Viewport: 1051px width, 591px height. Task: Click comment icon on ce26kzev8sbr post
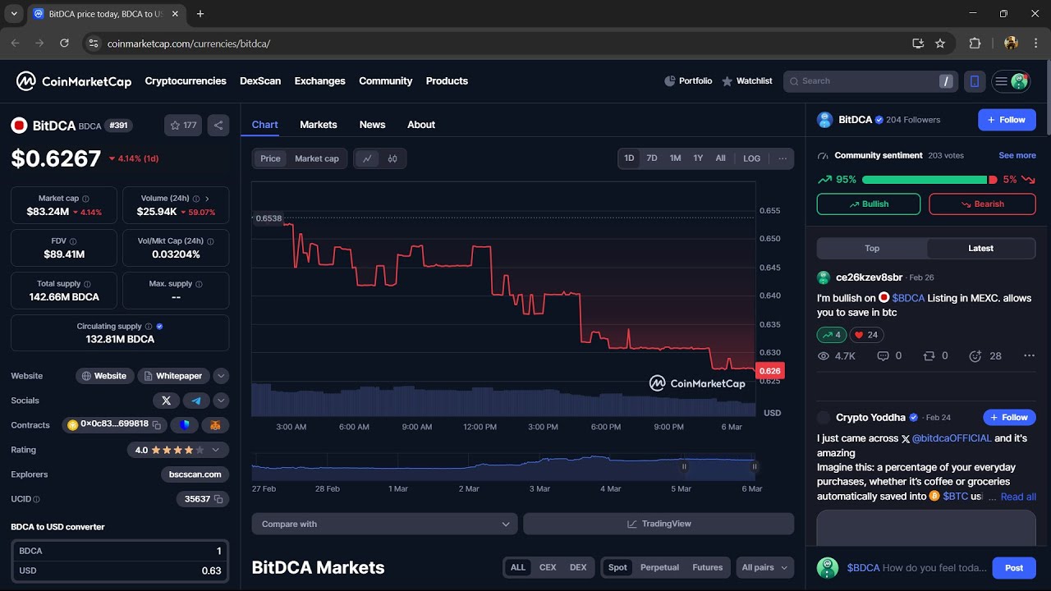click(x=883, y=356)
